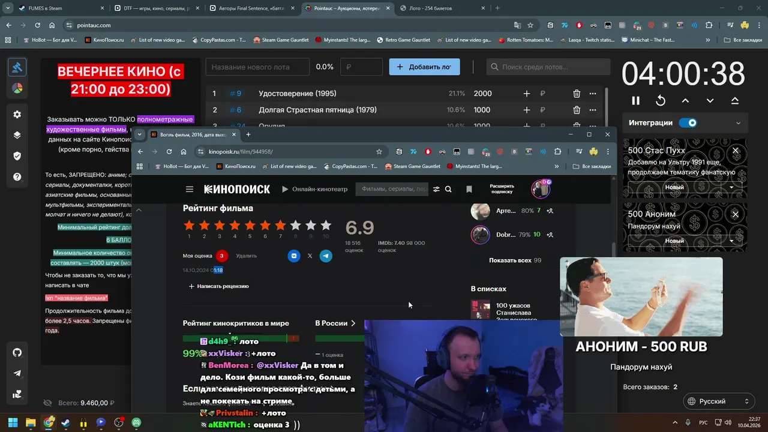Open the pie chart wheel page in sidebar
This screenshot has height=432, width=768.
17,88
